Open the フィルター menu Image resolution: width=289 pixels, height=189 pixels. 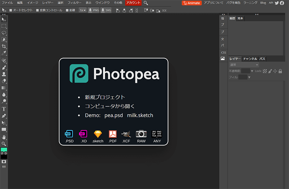[x=74, y=3]
